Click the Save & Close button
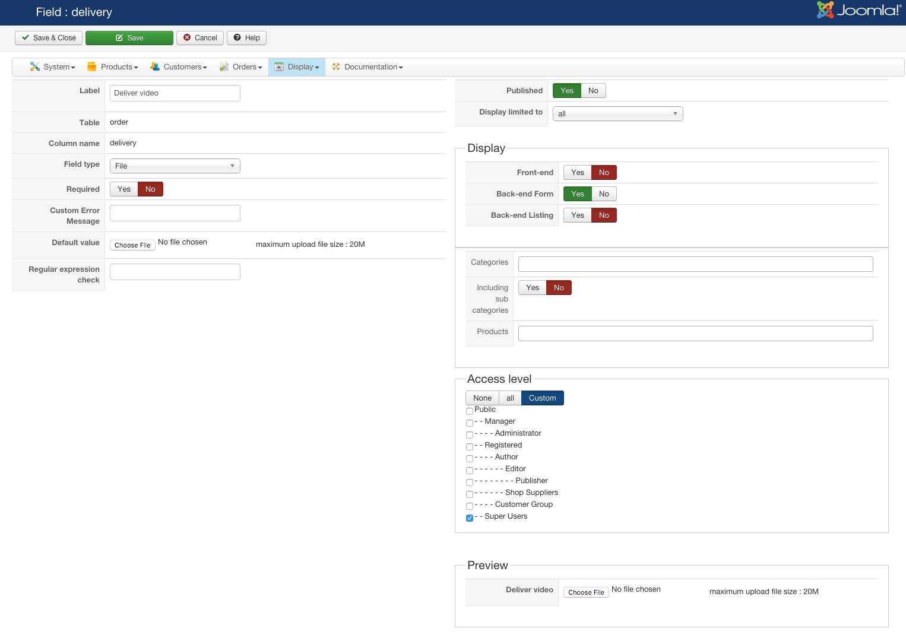This screenshot has height=638, width=906. pyautogui.click(x=49, y=38)
